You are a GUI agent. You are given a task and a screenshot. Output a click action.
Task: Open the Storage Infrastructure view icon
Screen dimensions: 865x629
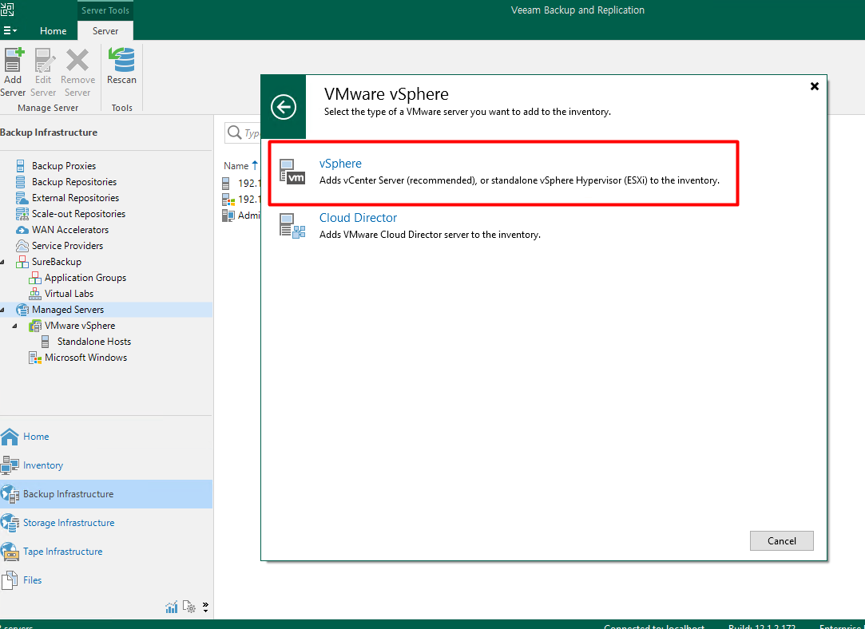pyautogui.click(x=10, y=523)
